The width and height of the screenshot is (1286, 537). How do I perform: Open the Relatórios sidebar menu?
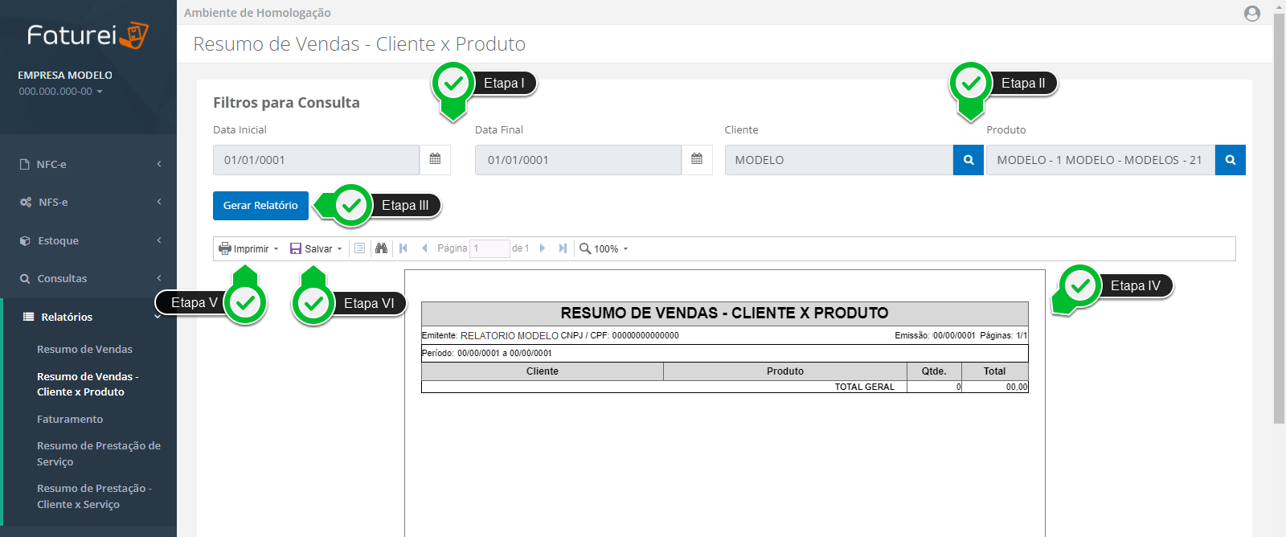[88, 317]
